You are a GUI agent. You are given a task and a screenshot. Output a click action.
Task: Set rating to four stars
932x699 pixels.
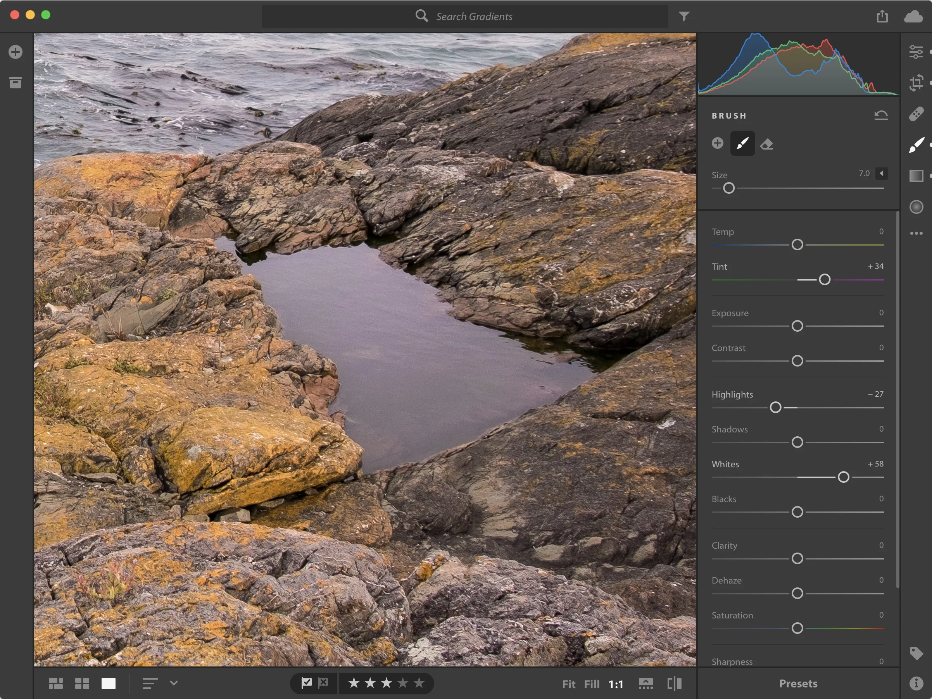[403, 683]
